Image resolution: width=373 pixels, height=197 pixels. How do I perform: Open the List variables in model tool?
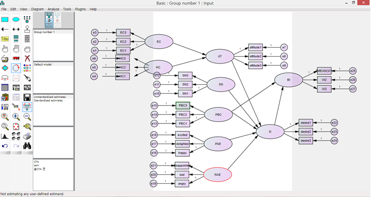16,39
